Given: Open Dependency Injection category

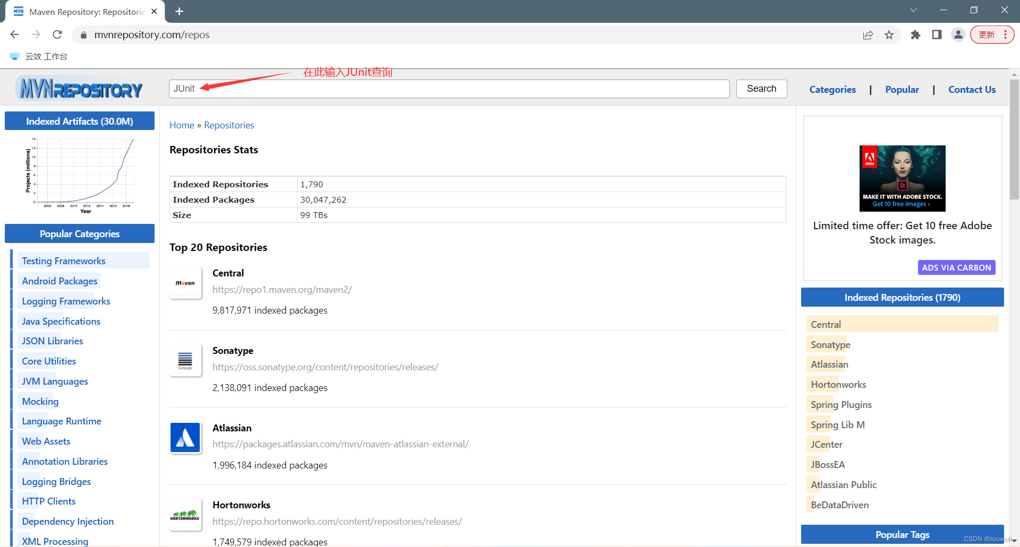Looking at the screenshot, I should coord(68,522).
